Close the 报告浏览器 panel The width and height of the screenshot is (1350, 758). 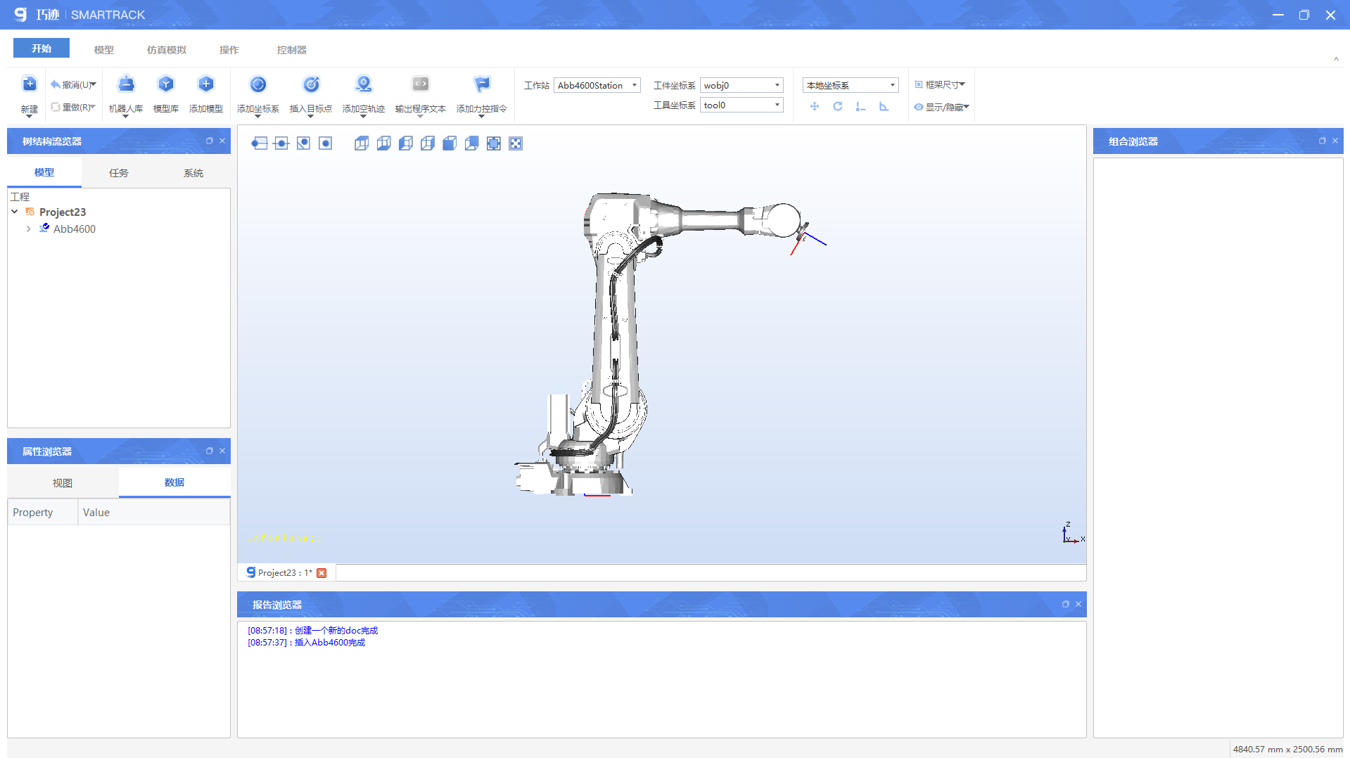pos(1078,604)
